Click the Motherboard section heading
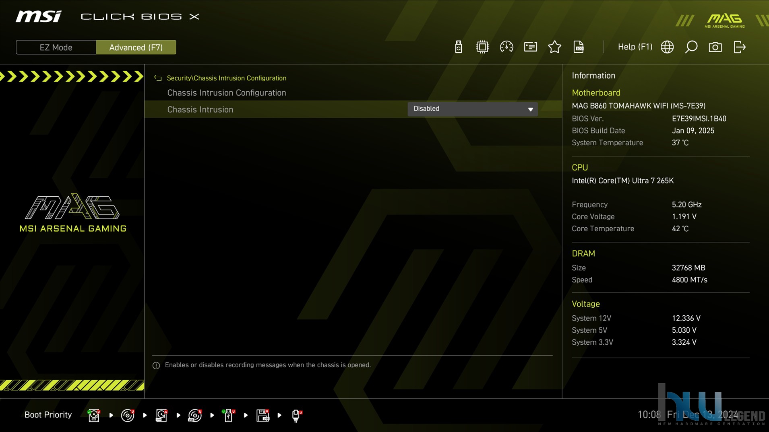Viewport: 769px width, 432px height. click(x=596, y=93)
